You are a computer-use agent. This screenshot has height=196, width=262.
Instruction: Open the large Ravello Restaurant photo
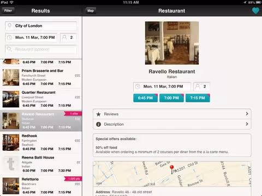point(172,43)
